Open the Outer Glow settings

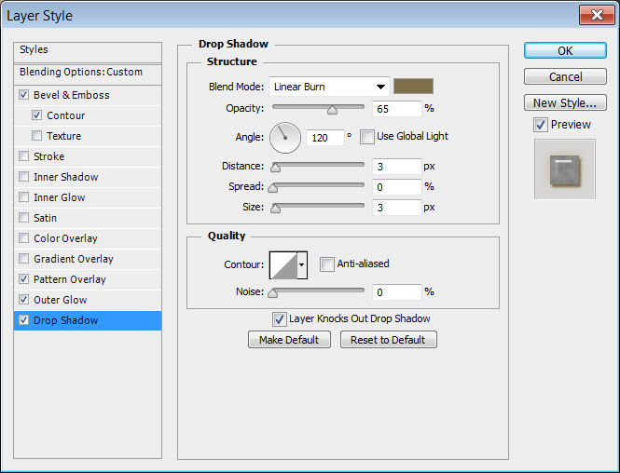click(61, 300)
